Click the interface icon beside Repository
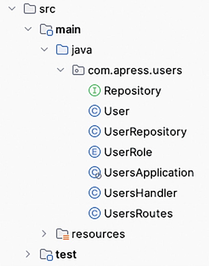This screenshot has height=266, width=209. pos(95,90)
